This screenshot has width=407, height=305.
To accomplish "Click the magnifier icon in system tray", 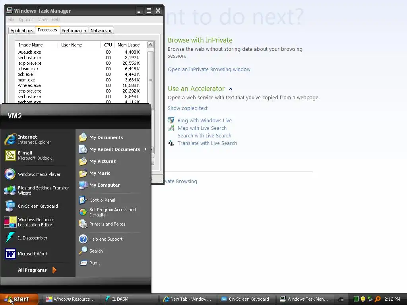I will [x=378, y=299].
